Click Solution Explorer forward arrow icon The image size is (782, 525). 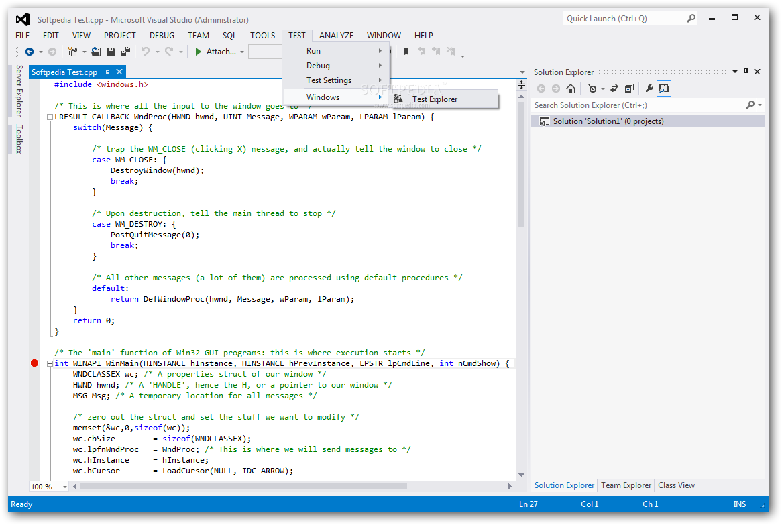point(555,89)
